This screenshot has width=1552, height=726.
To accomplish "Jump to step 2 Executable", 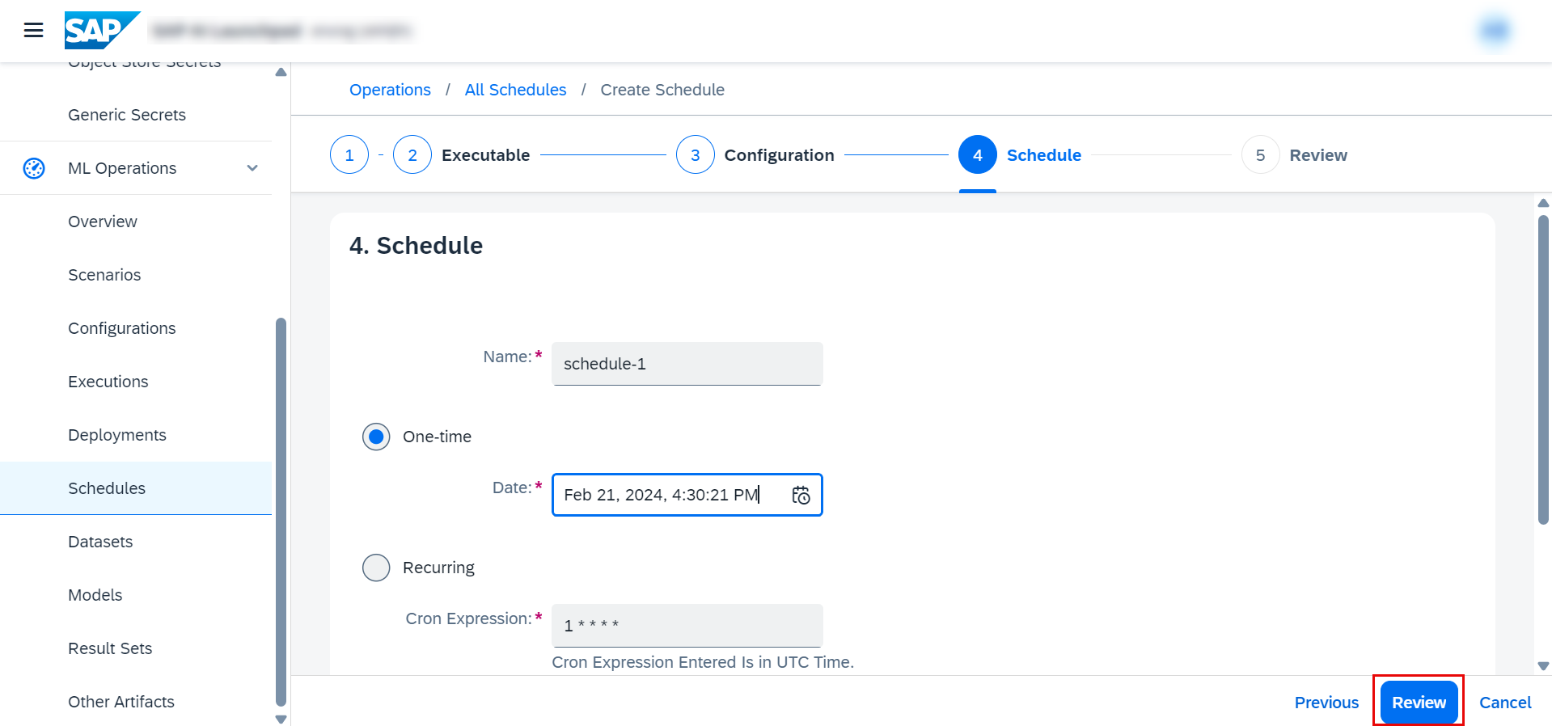I will coord(412,155).
